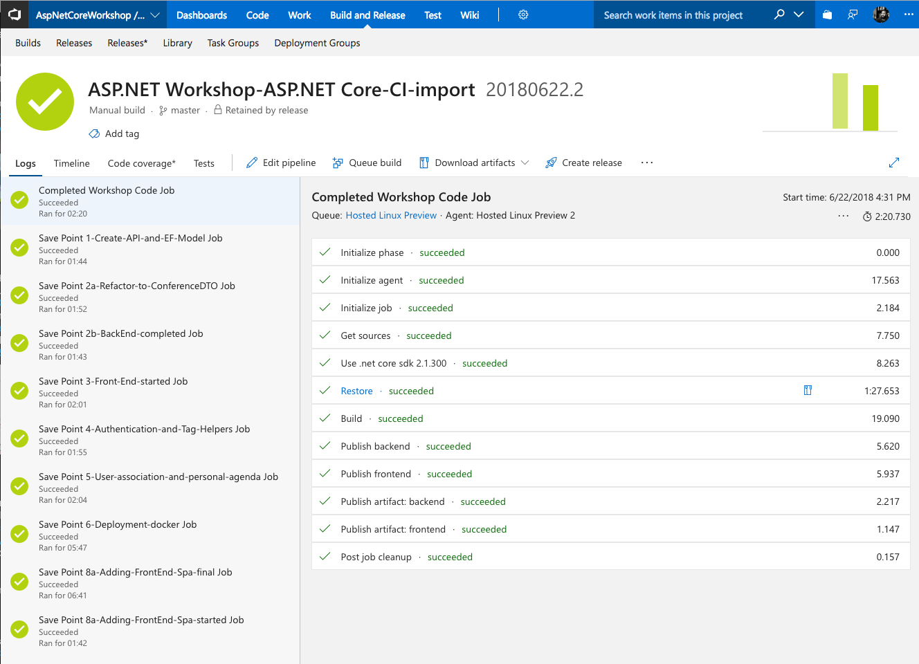The width and height of the screenshot is (919, 664).
Task: Open the feedback chat icon in header
Action: pos(853,15)
